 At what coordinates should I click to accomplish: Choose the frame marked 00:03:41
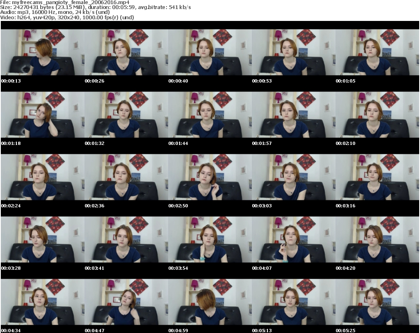126,240
